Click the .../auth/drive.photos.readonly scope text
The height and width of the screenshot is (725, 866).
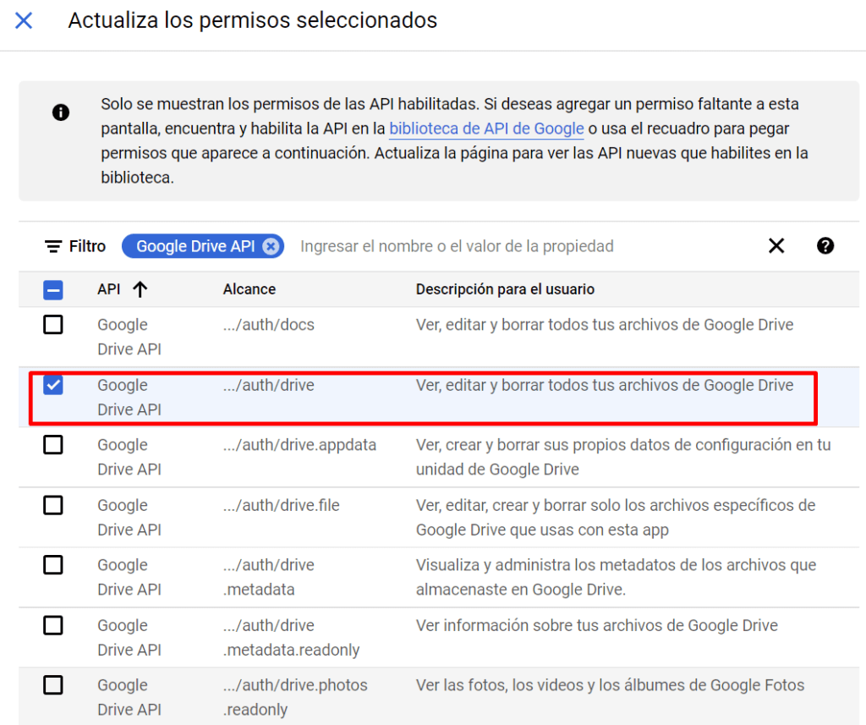coord(295,697)
